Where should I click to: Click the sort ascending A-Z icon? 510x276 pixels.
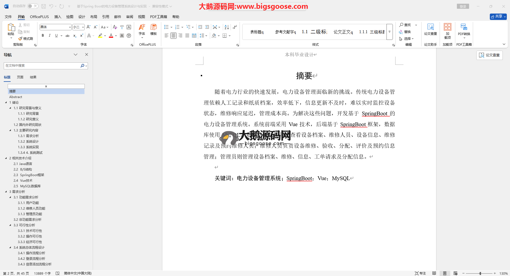227,27
